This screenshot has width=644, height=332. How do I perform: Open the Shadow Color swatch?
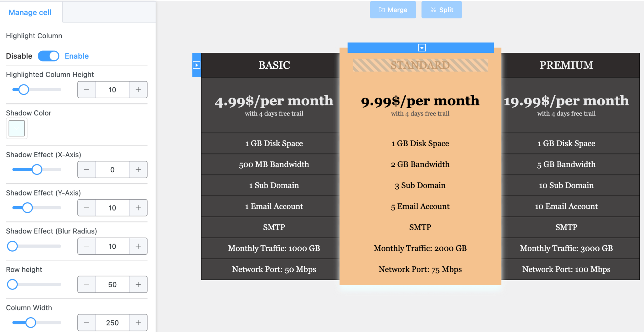point(17,128)
